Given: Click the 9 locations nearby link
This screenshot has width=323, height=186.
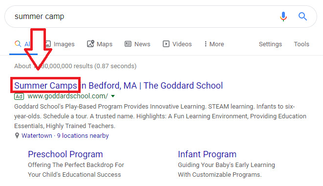Looking at the screenshot, I should [x=83, y=136].
